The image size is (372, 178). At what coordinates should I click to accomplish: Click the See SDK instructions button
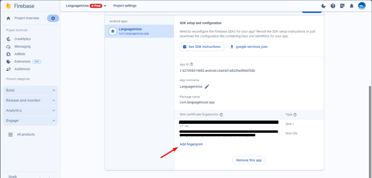202,47
